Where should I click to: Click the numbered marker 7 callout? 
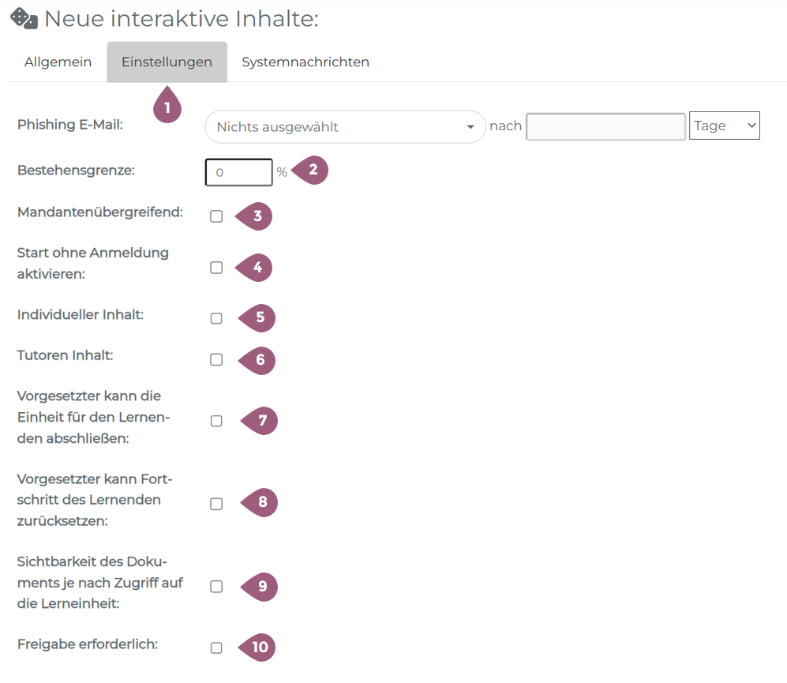coord(262,421)
